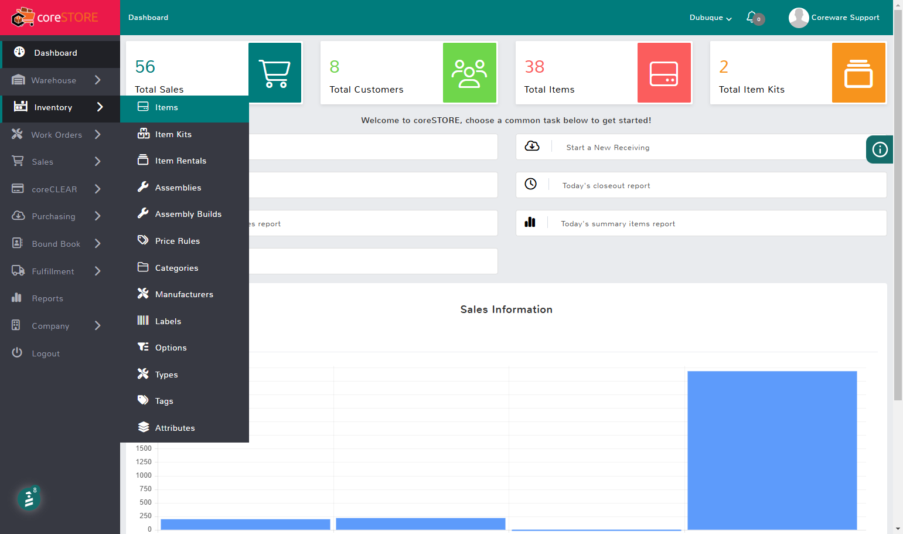Click the Total Sales shopping cart icon
The width and height of the screenshot is (903, 534).
(275, 73)
